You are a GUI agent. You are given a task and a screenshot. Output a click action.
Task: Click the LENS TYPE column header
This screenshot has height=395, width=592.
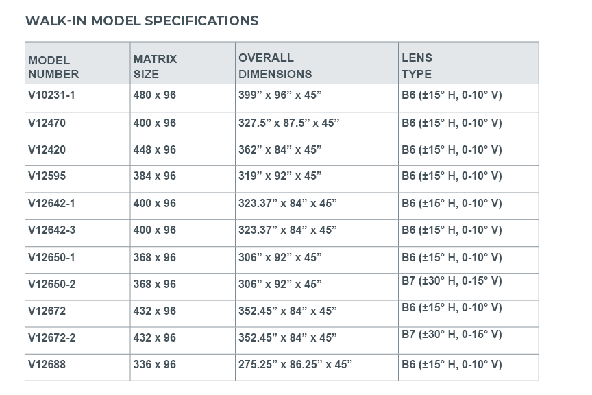pos(417,66)
